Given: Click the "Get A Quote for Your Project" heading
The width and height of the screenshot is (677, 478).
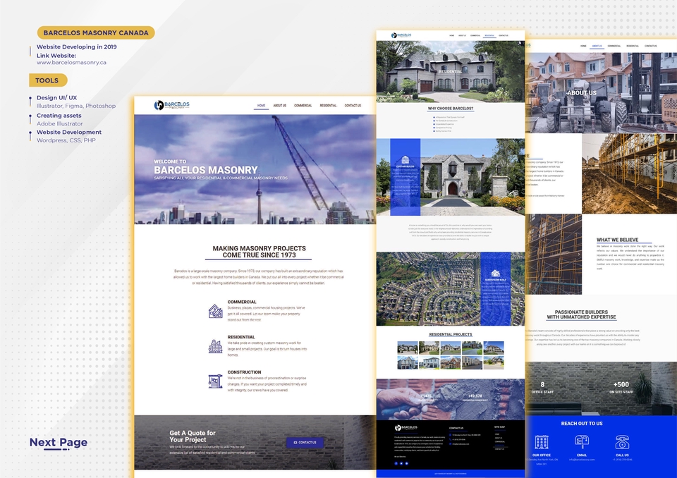Looking at the screenshot, I should coord(192,436).
